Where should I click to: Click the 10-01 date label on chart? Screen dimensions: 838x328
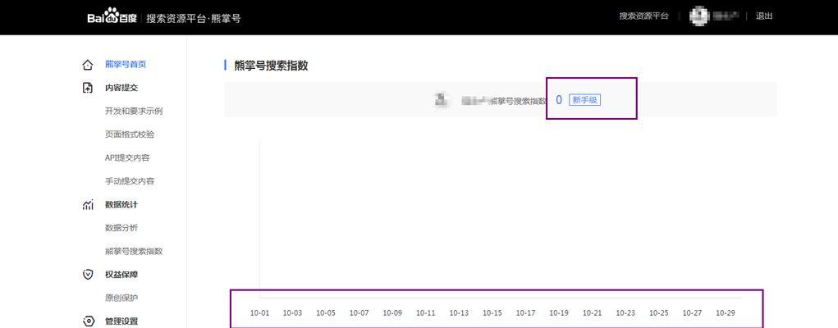(259, 313)
